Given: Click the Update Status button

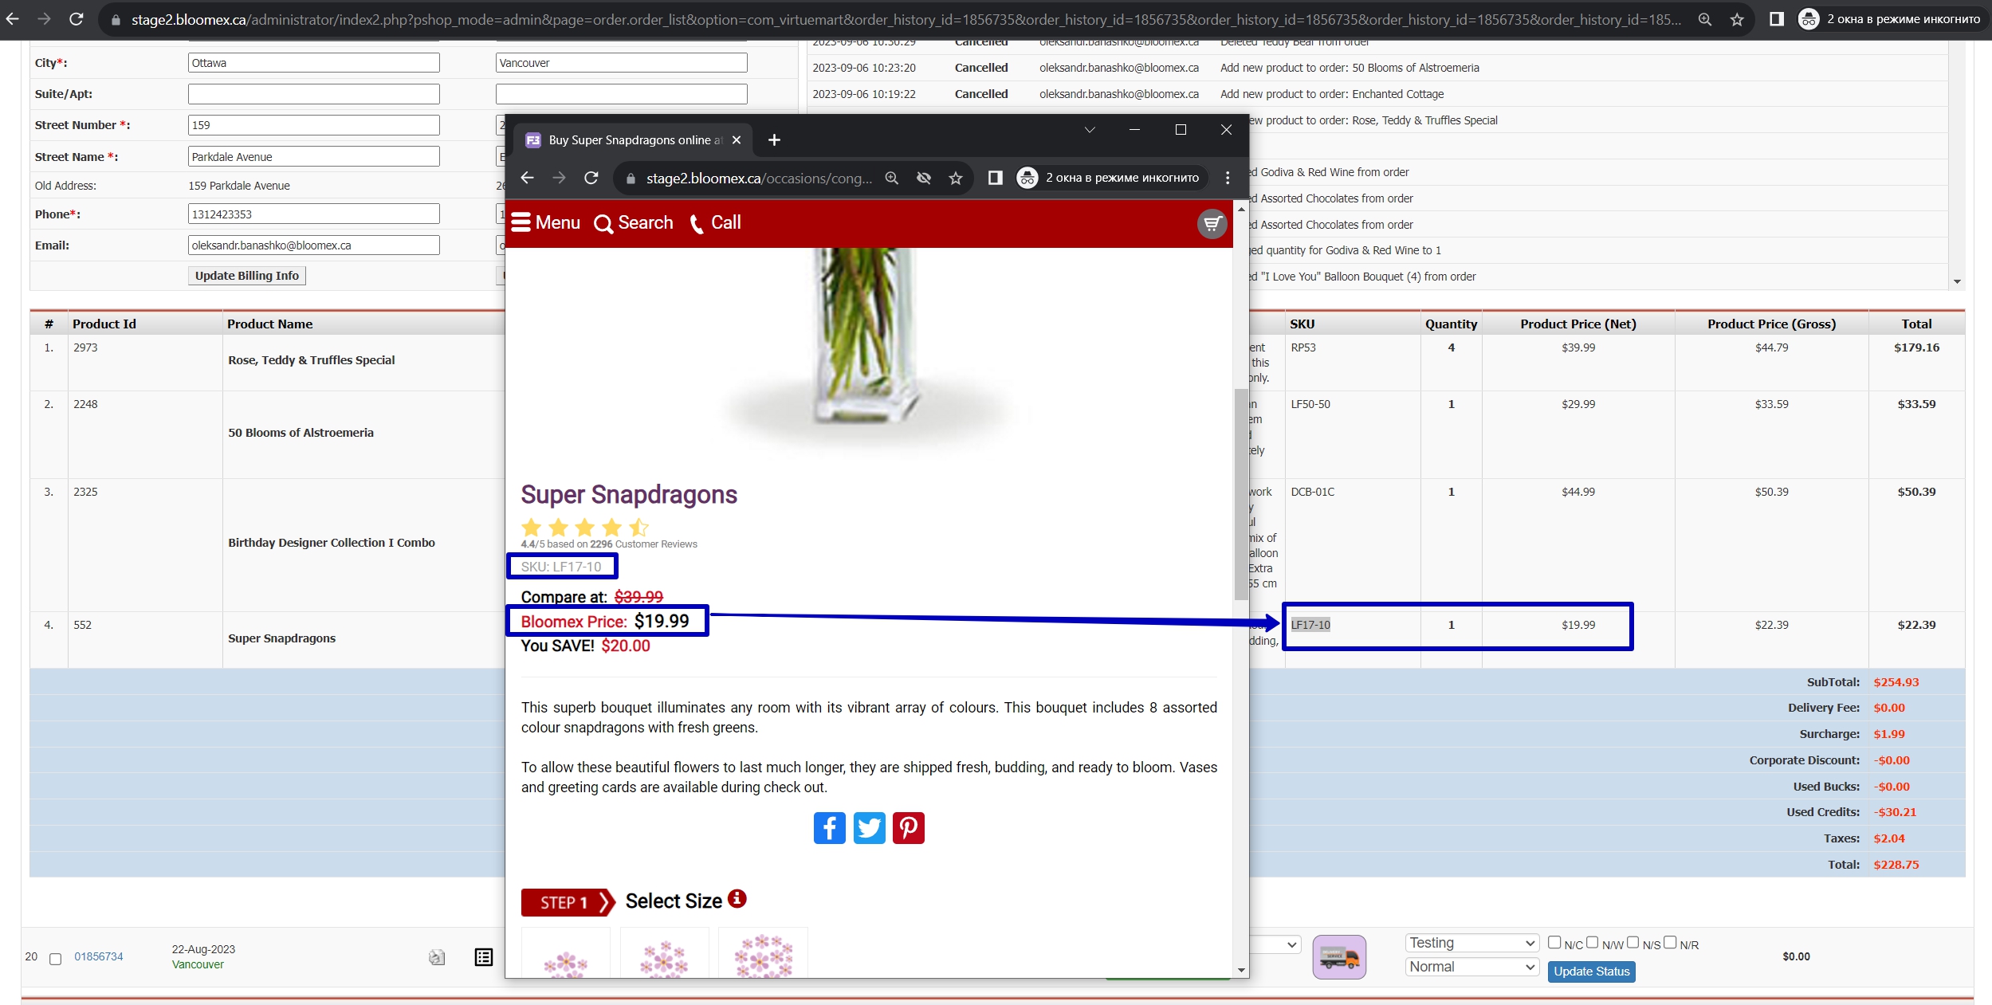Looking at the screenshot, I should (x=1592, y=972).
